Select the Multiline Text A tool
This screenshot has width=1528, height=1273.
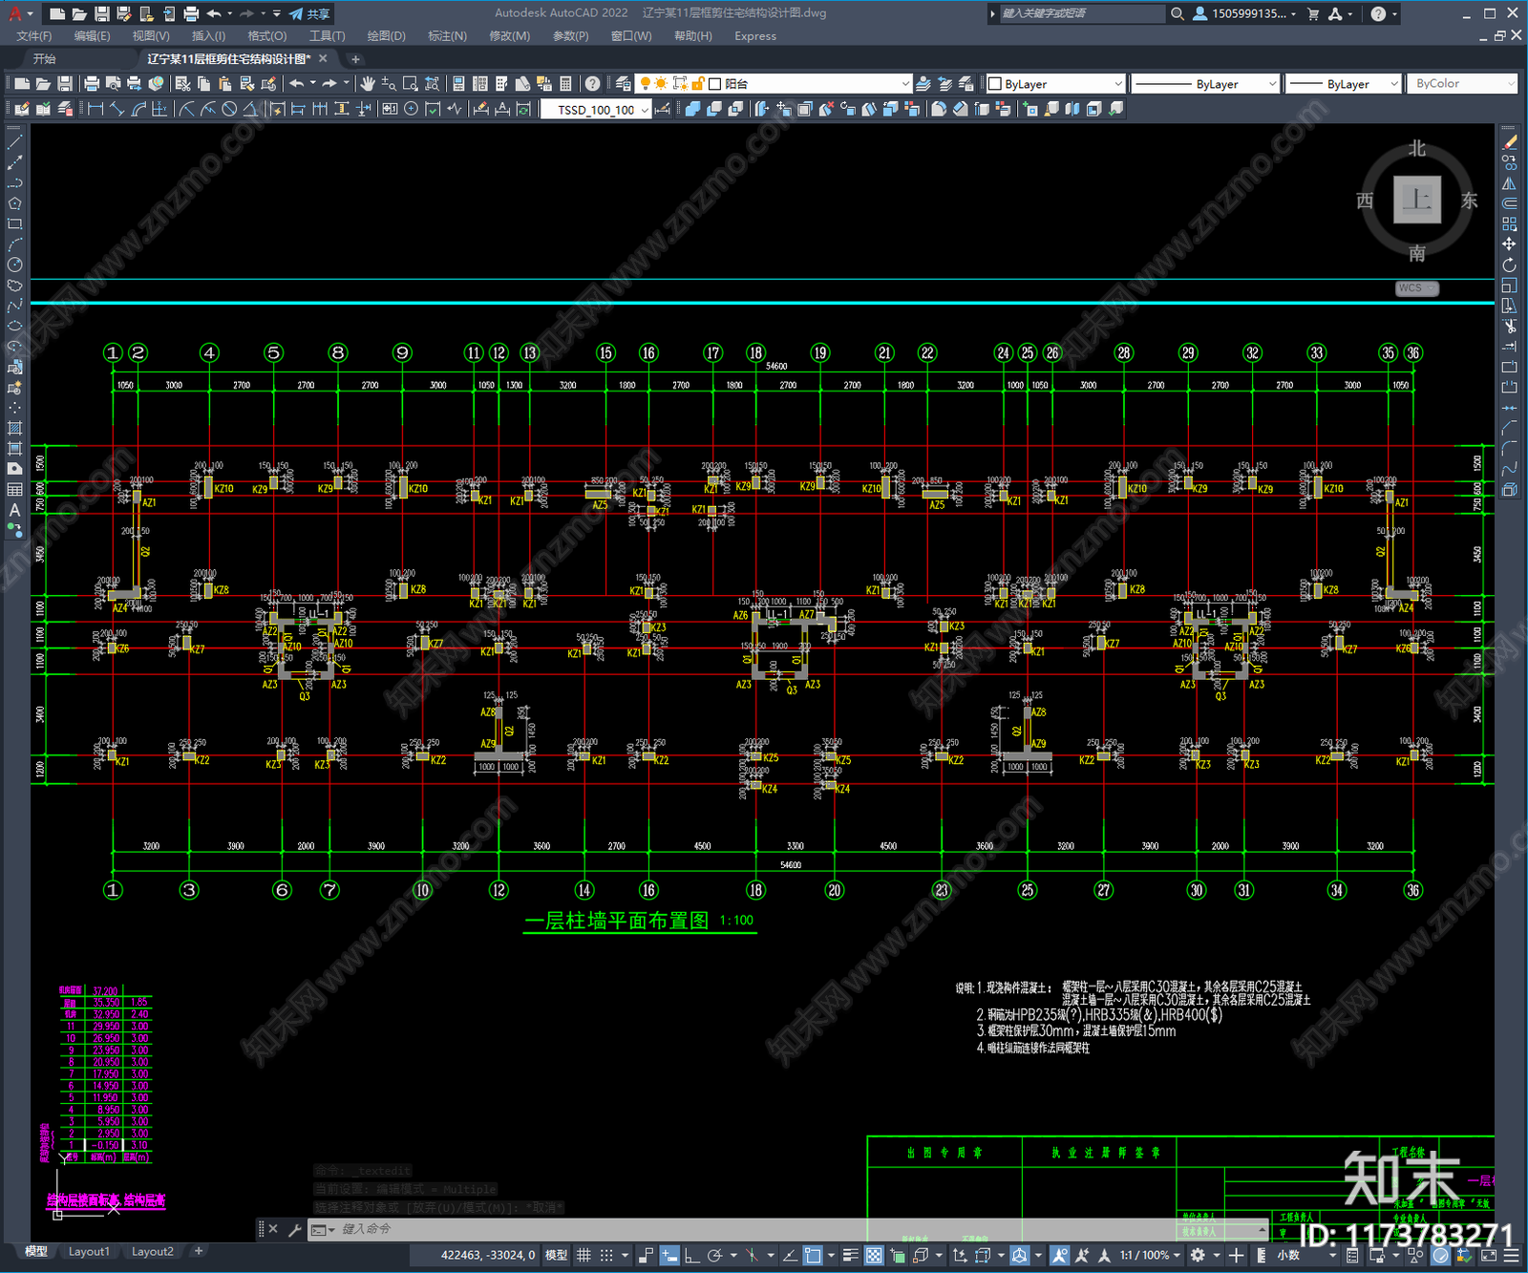click(14, 510)
